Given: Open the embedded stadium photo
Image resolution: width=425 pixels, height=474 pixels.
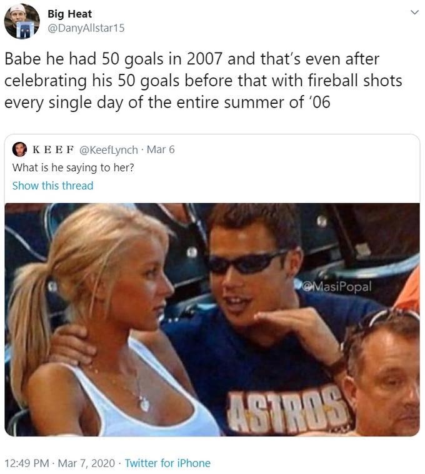Looking at the screenshot, I should click(x=212, y=320).
